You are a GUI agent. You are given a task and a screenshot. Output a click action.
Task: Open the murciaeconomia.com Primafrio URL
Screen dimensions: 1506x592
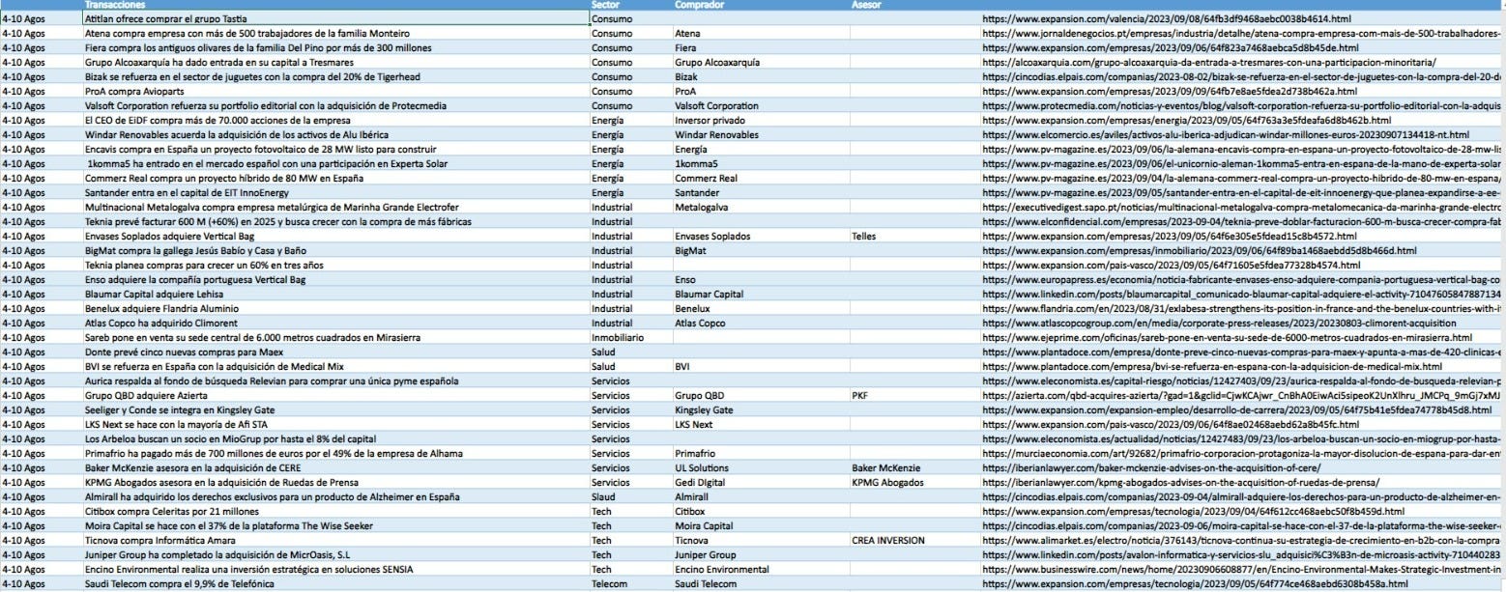pos(1242,453)
